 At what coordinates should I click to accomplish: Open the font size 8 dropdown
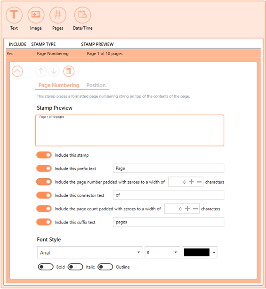[162, 252]
